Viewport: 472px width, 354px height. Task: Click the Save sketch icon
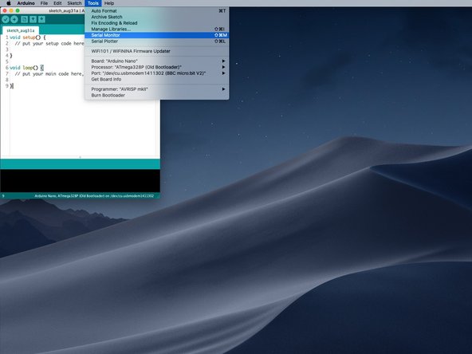(41, 19)
